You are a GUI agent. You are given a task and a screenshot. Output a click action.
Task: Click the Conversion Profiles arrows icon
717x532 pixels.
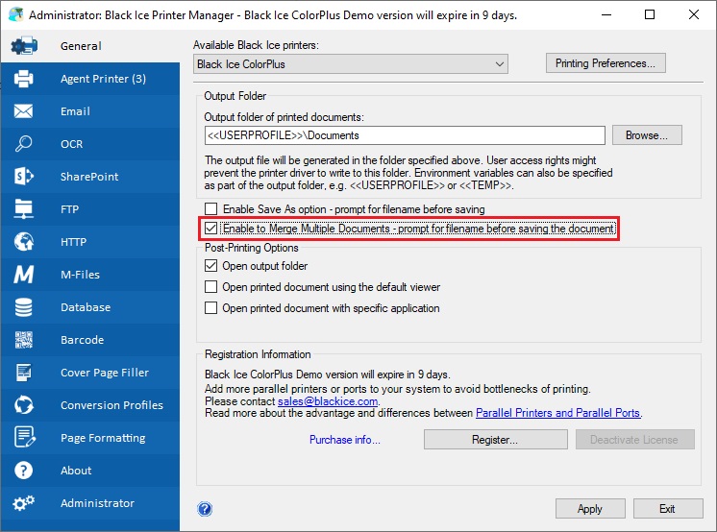point(23,405)
